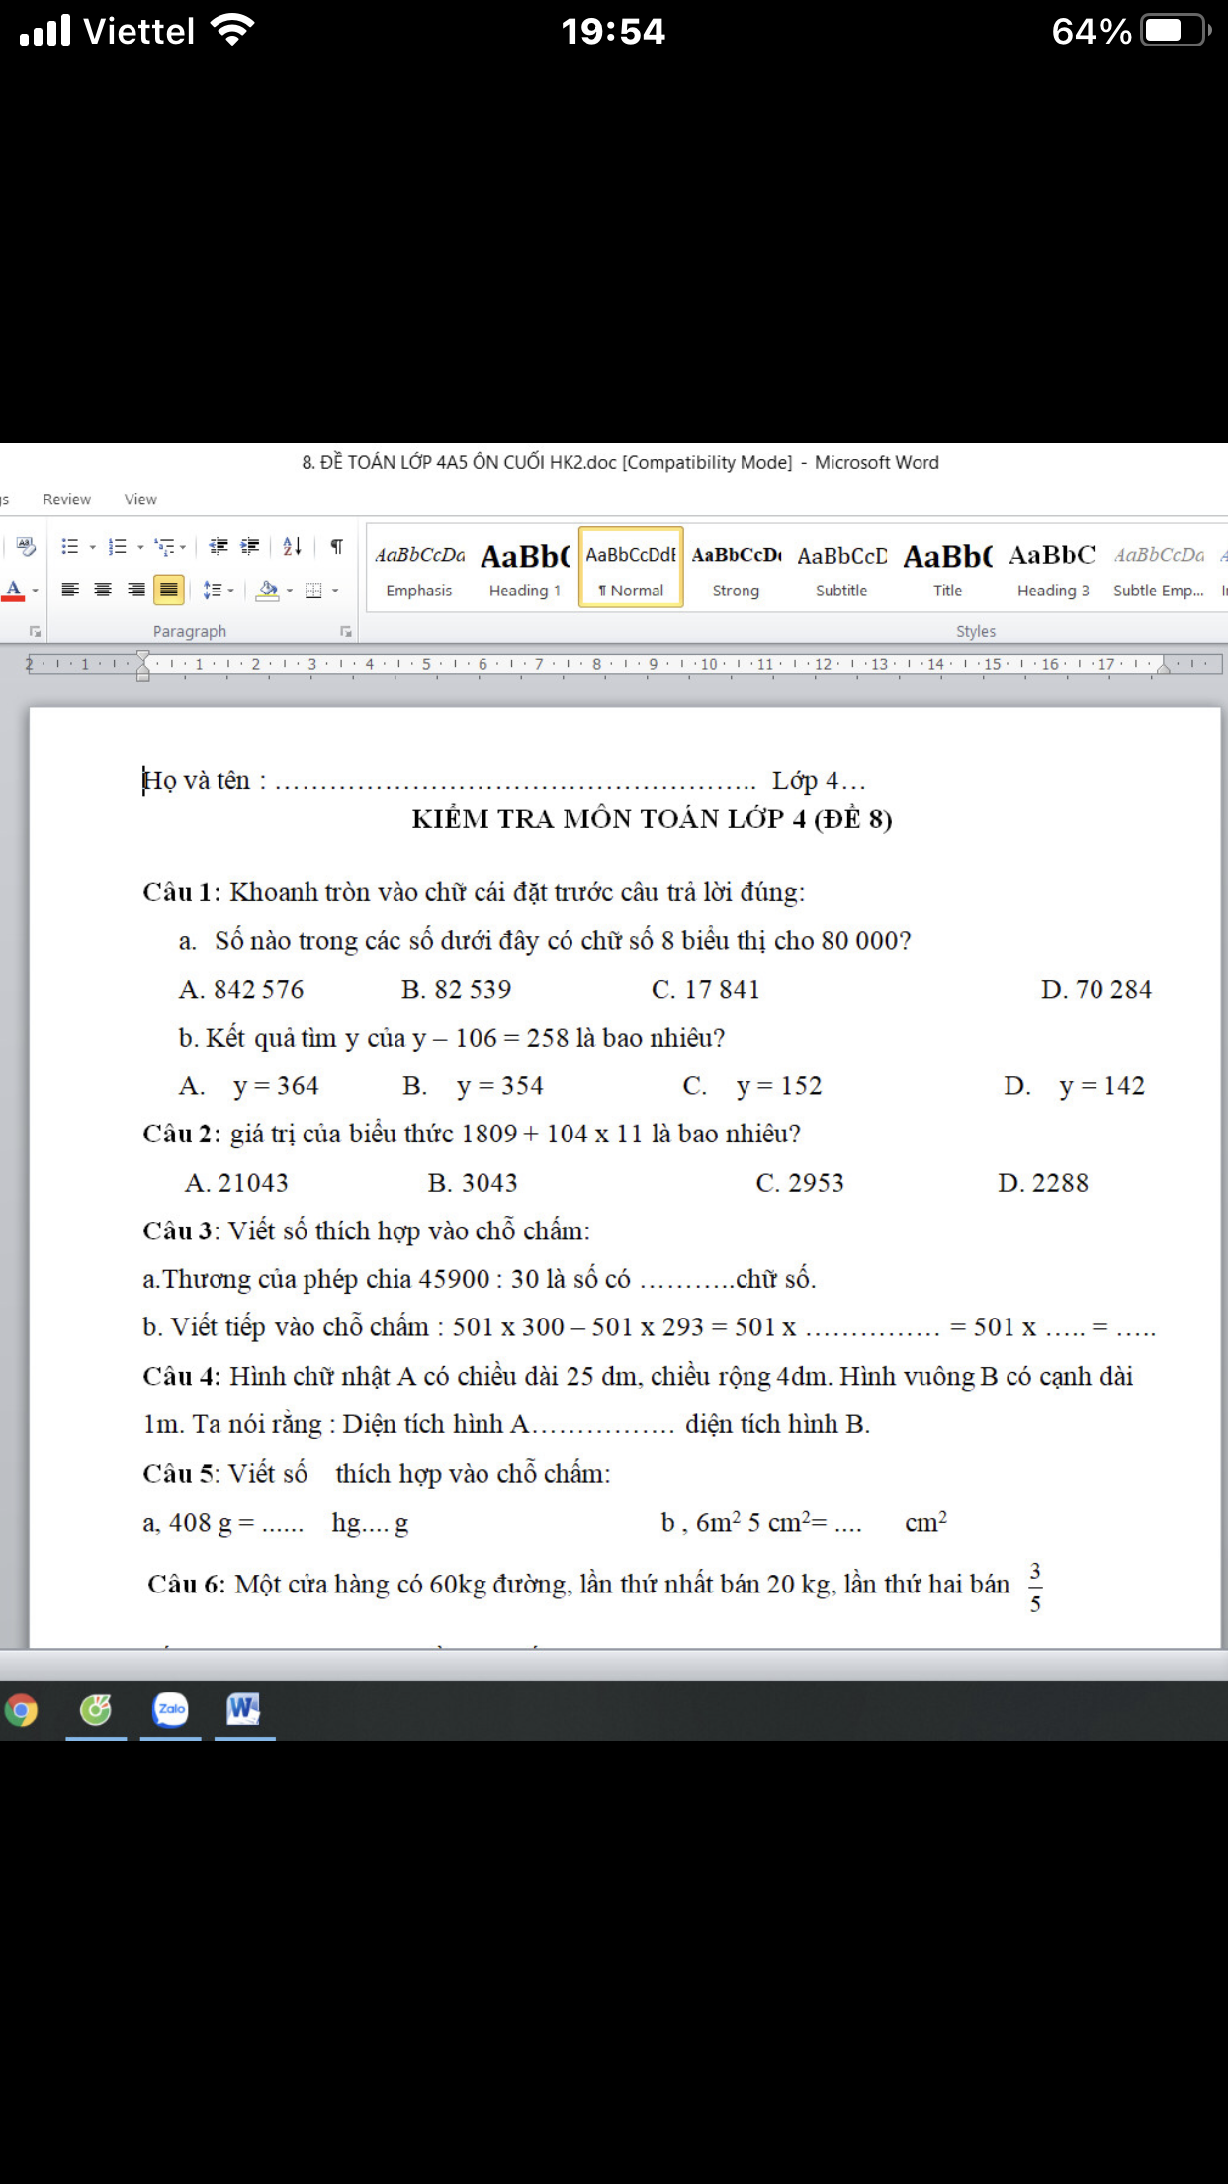Toggle Center text alignment
The height and width of the screenshot is (2184, 1228).
103,591
